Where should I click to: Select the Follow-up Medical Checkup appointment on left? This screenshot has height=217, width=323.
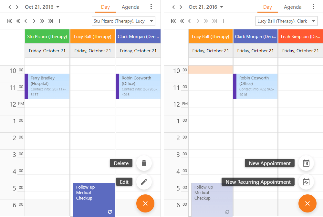coord(94,199)
